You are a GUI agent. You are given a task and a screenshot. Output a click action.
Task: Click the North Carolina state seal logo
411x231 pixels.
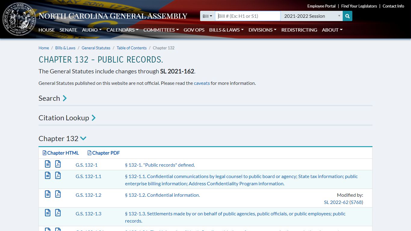[x=19, y=19]
